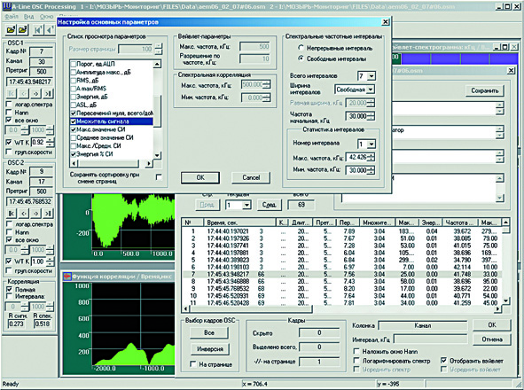Screen dimensions: 524x390
Task: Toggle Среднее значение СИ checkbox
Action: (74, 137)
